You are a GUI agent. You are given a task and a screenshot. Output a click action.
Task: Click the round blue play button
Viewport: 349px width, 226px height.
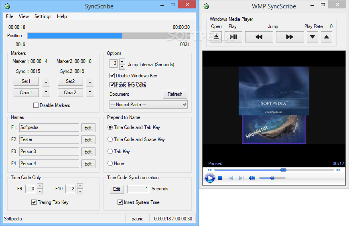tap(210, 178)
